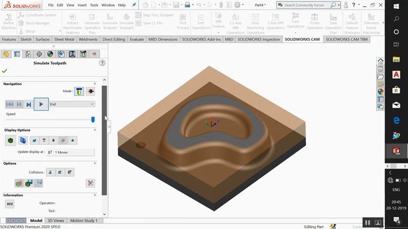
Task: Click the Print icon in the quick access toolbar
Action: pos(187,5)
